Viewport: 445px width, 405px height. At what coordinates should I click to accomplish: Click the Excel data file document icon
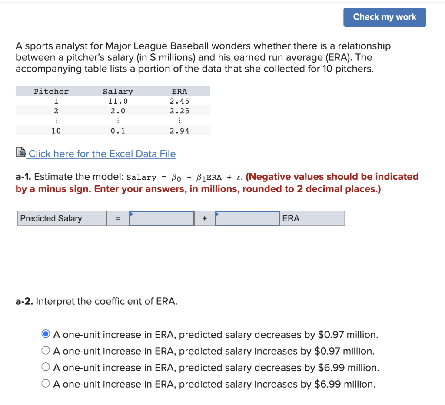tap(20, 152)
